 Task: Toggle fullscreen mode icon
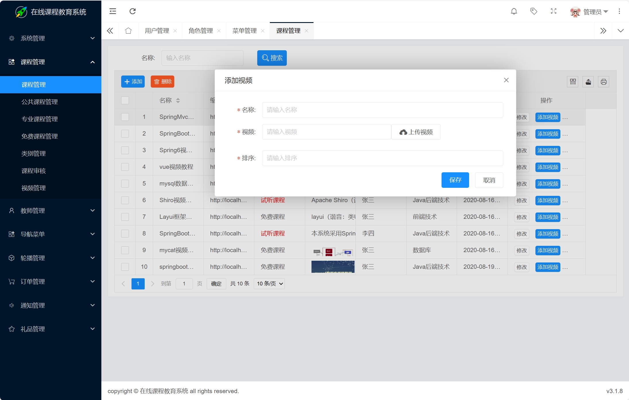click(x=553, y=11)
